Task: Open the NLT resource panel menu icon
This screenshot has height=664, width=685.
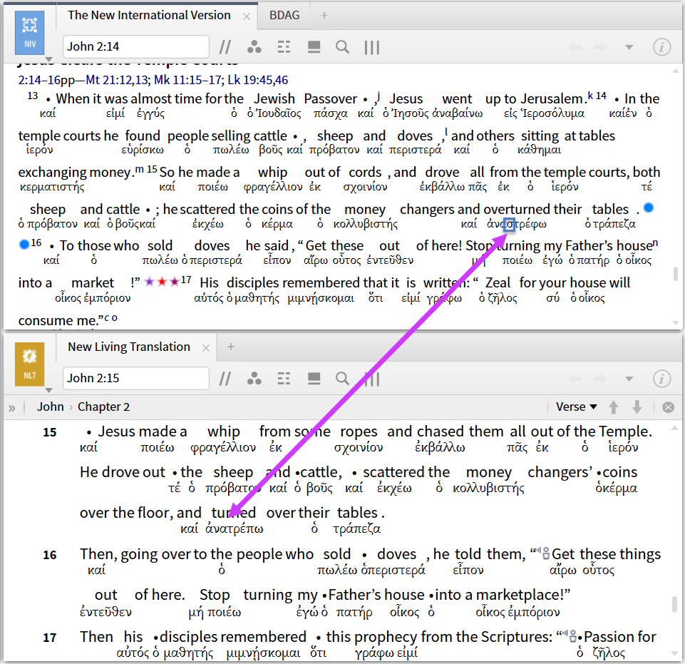Action: 30,364
